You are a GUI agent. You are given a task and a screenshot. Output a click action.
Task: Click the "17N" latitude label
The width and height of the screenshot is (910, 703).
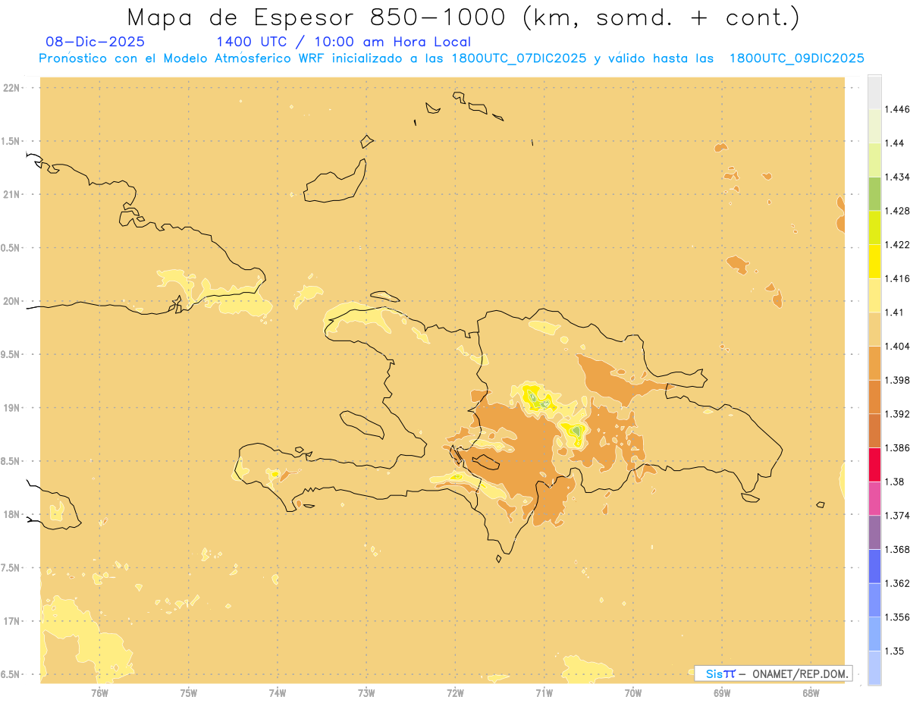pos(11,622)
